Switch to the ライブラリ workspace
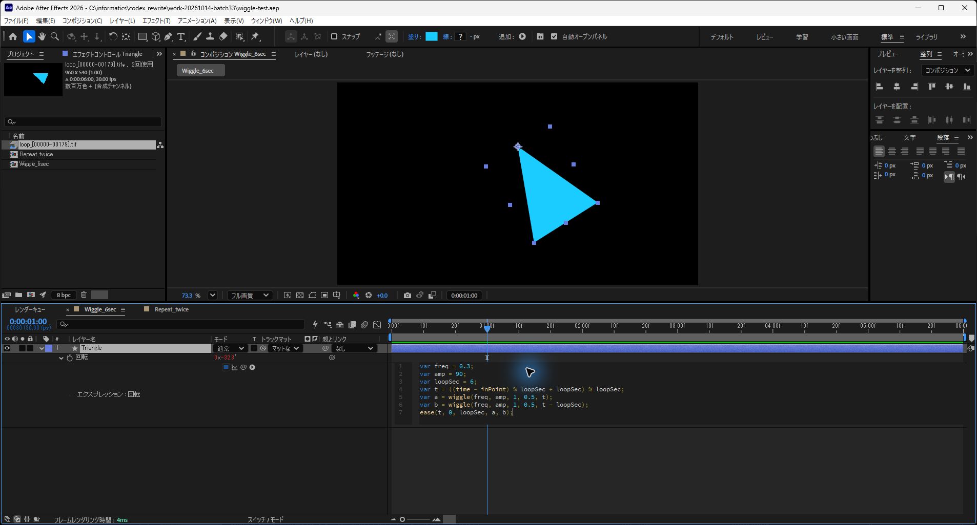Screen dimensions: 977x525 [x=927, y=37]
